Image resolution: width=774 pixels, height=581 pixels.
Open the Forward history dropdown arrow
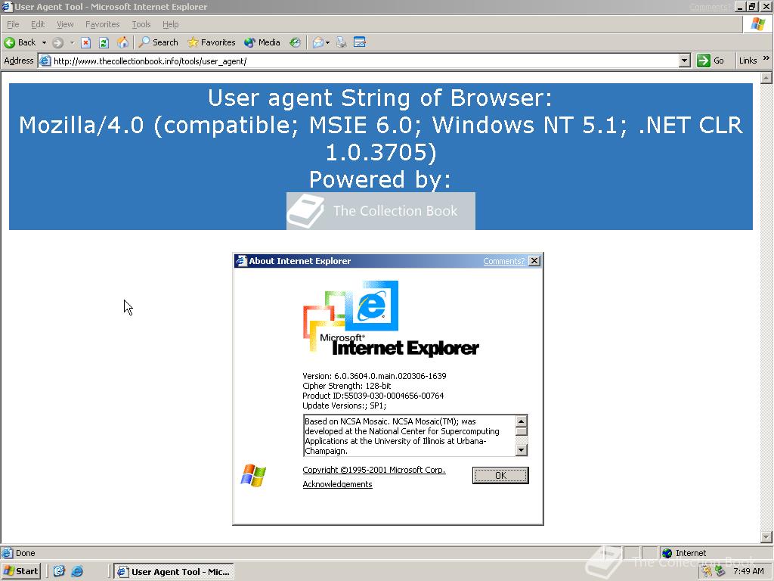tap(72, 42)
